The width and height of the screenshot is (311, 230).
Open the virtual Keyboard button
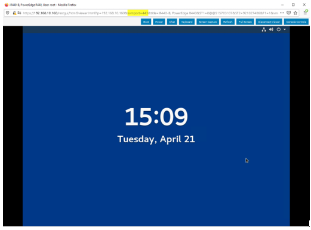187,22
